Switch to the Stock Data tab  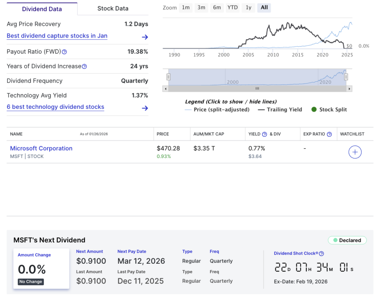(113, 8)
